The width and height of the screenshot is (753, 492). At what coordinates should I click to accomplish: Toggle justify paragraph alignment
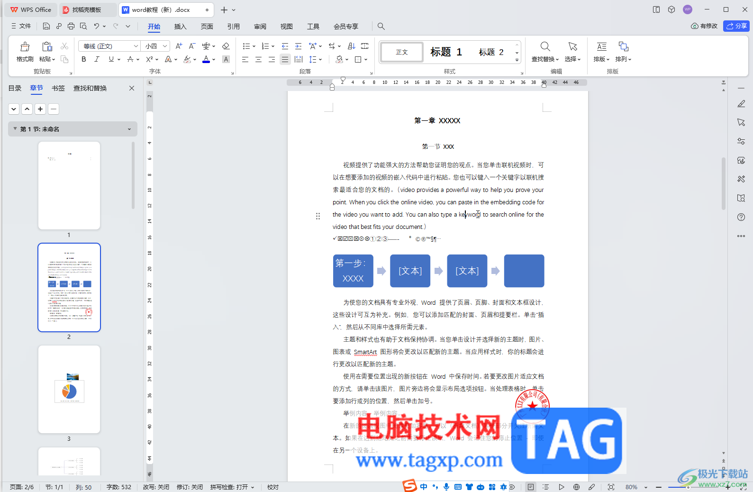tap(285, 59)
